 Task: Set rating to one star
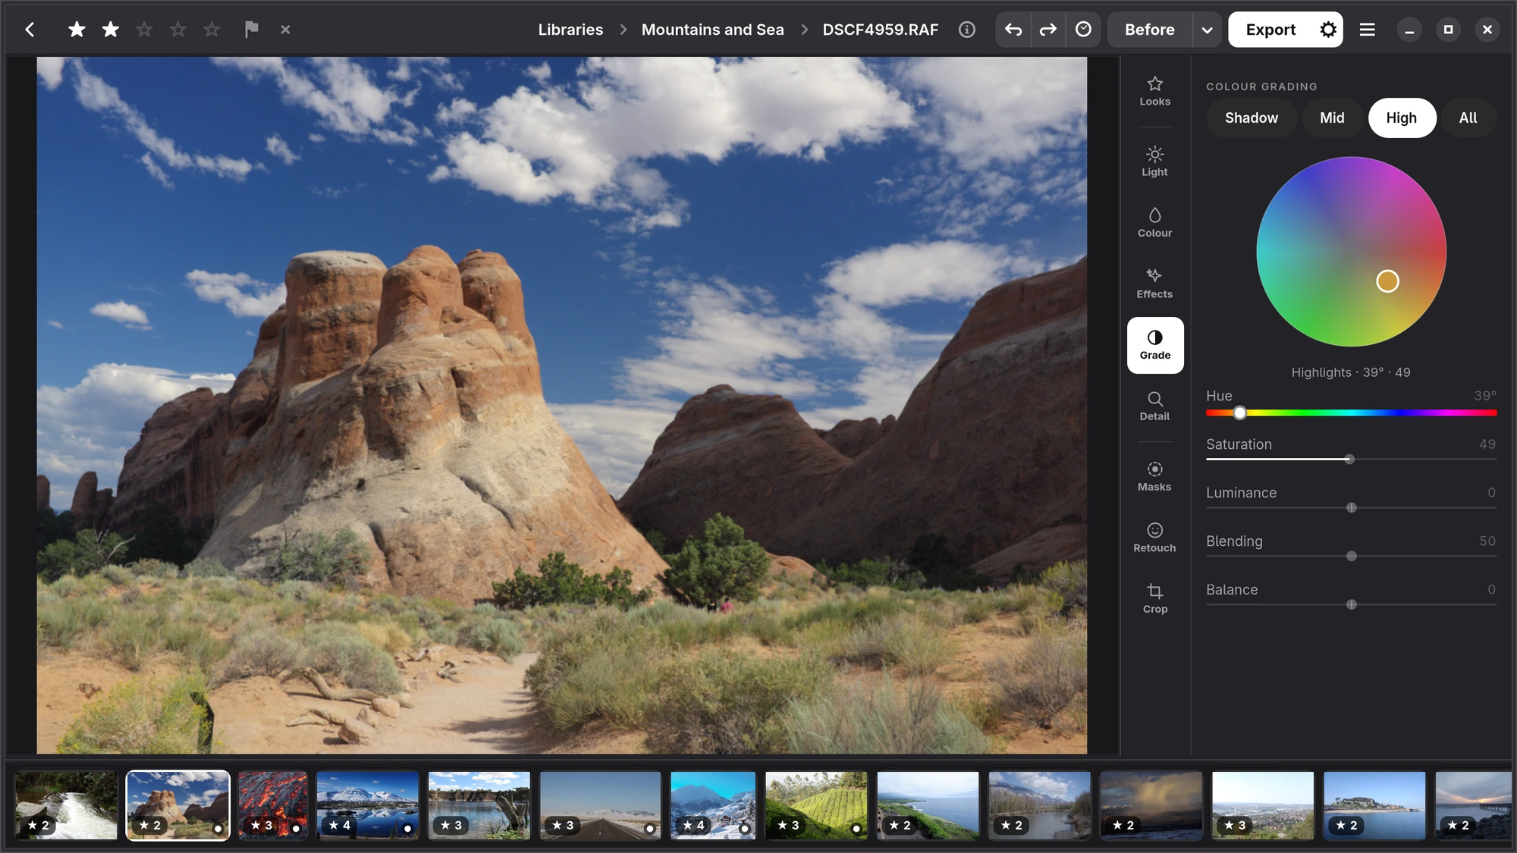pyautogui.click(x=77, y=30)
